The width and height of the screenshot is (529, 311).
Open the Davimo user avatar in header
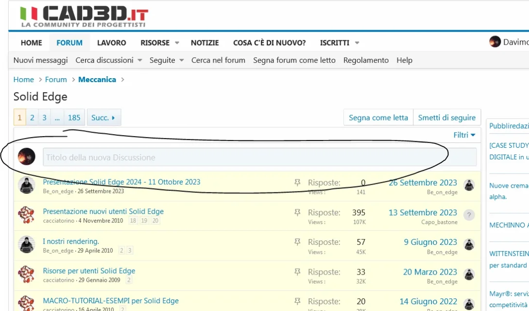pyautogui.click(x=495, y=42)
